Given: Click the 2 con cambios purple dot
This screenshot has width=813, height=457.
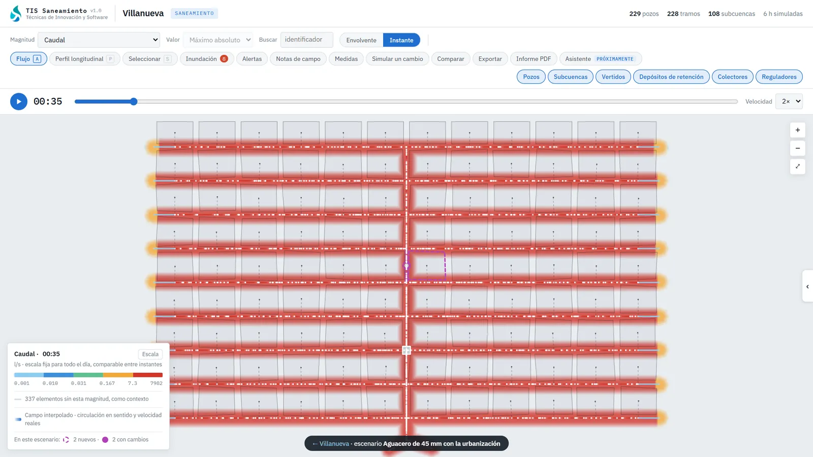Looking at the screenshot, I should click(105, 440).
